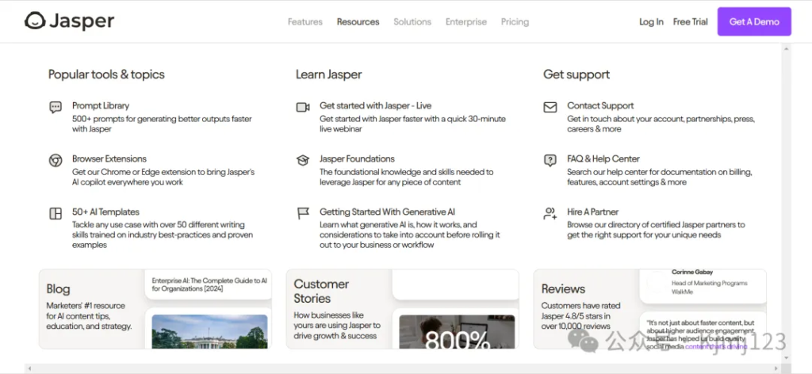The width and height of the screenshot is (812, 374).
Task: Click the "How businesses like yours" description
Action: [337, 326]
